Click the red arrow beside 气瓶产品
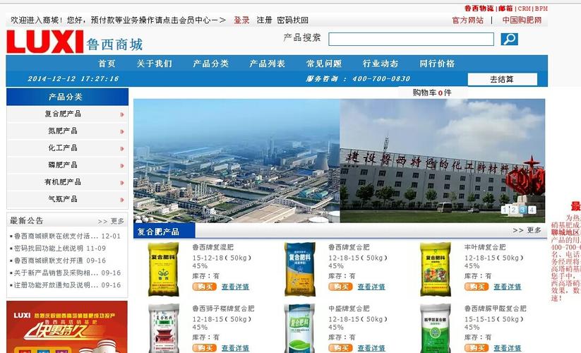This screenshot has height=353, width=581. click(122, 200)
